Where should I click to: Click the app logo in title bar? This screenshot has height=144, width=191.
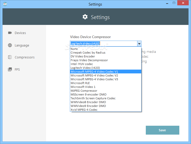(5, 4)
